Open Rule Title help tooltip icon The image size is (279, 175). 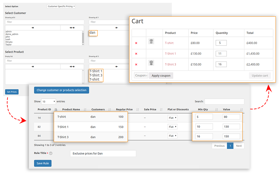(51, 153)
